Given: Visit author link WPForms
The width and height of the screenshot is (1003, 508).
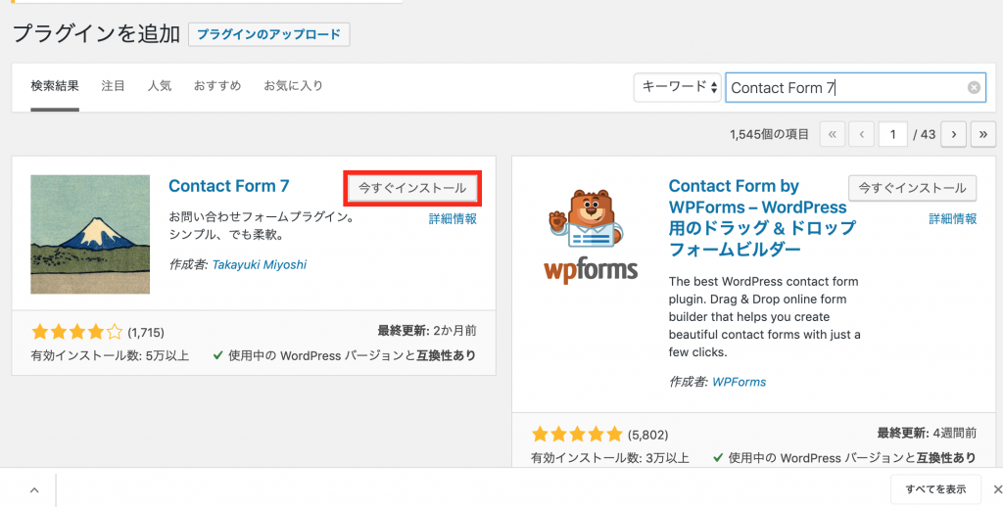Looking at the screenshot, I should point(739,382).
